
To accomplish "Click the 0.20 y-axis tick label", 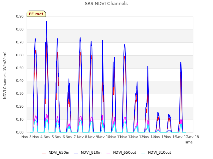I will click(20, 107).
